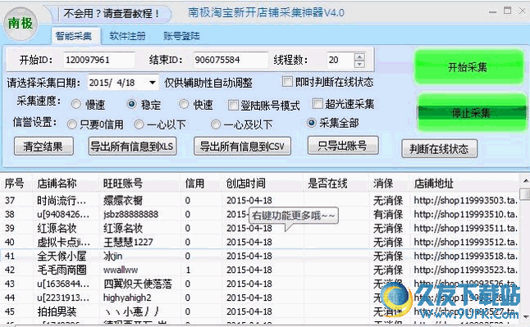530x327 pixels.
Task: Click shop URL shop119993523 in row 42
Action: coord(466,270)
